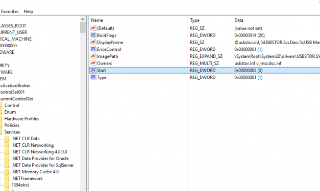Select the Policies key in tree
Image resolution: width=320 pixels, height=191 pixels.
[x=12, y=125]
